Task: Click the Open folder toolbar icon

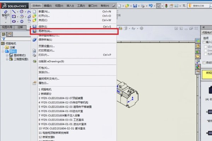Action: click(127, 6)
